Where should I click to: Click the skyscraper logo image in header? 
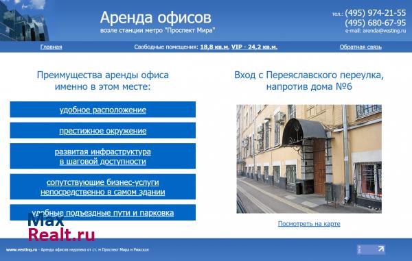[x=25, y=21]
